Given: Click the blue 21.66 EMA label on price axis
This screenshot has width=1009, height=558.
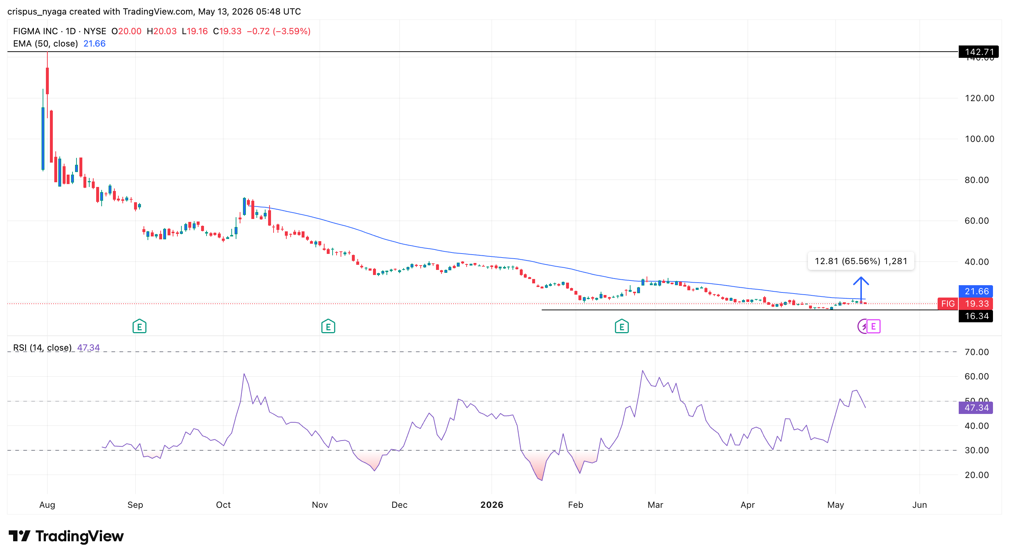Looking at the screenshot, I should click(x=976, y=291).
